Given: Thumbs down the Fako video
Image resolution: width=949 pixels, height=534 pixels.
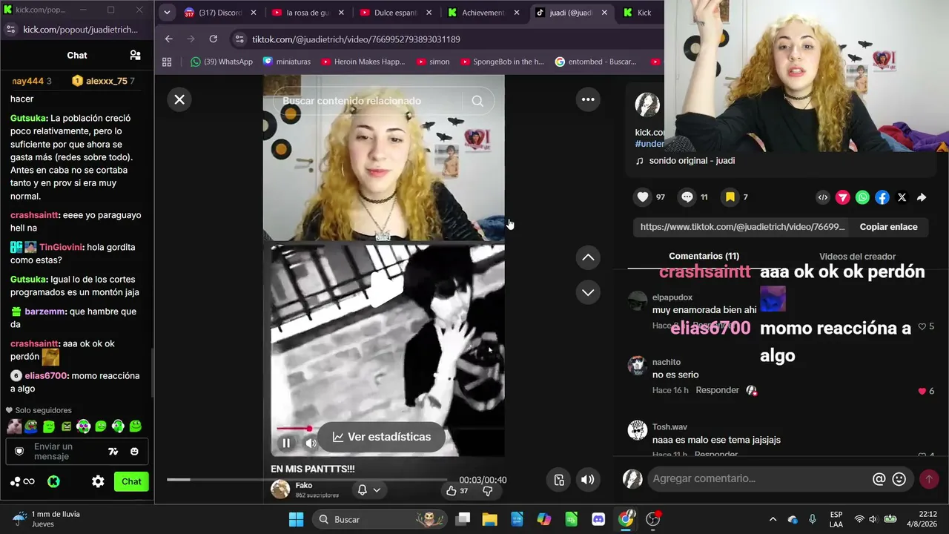Looking at the screenshot, I should pyautogui.click(x=488, y=490).
